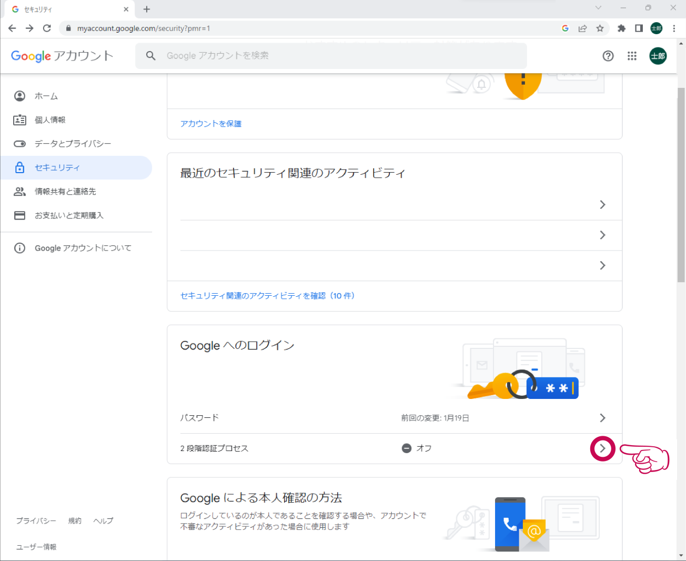Screen dimensions: 686x561
Task: Click the browser back arrow
Action: [x=12, y=28]
